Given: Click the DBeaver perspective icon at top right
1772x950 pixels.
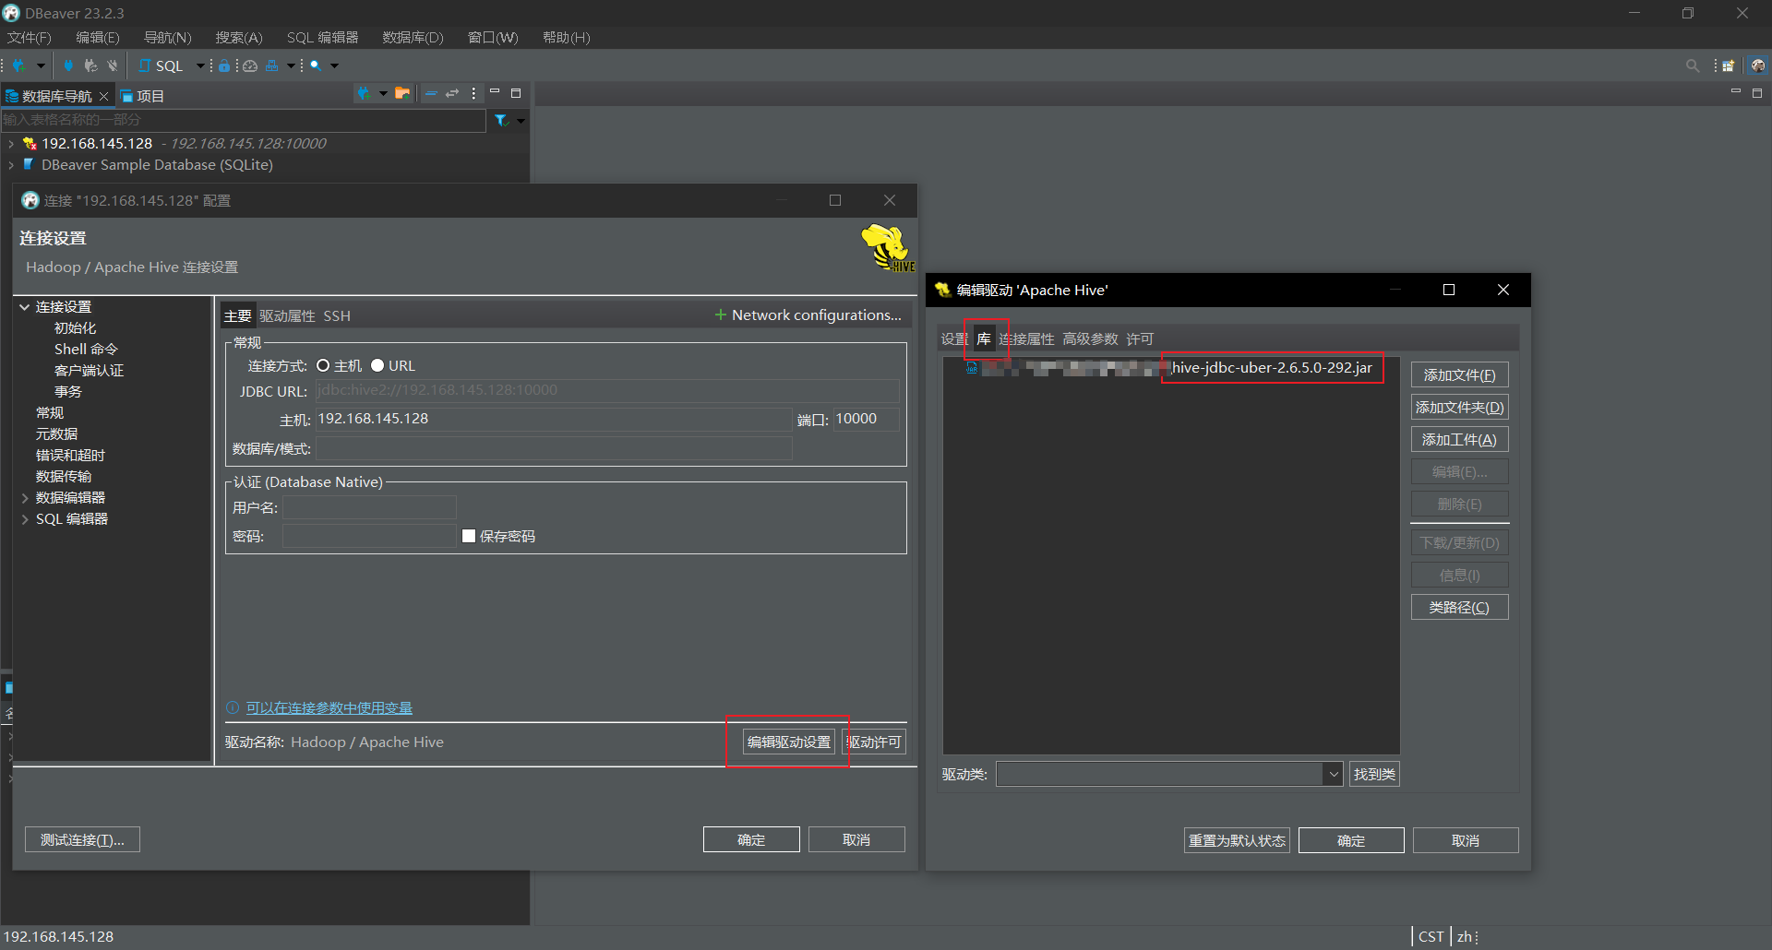Looking at the screenshot, I should point(1757,65).
